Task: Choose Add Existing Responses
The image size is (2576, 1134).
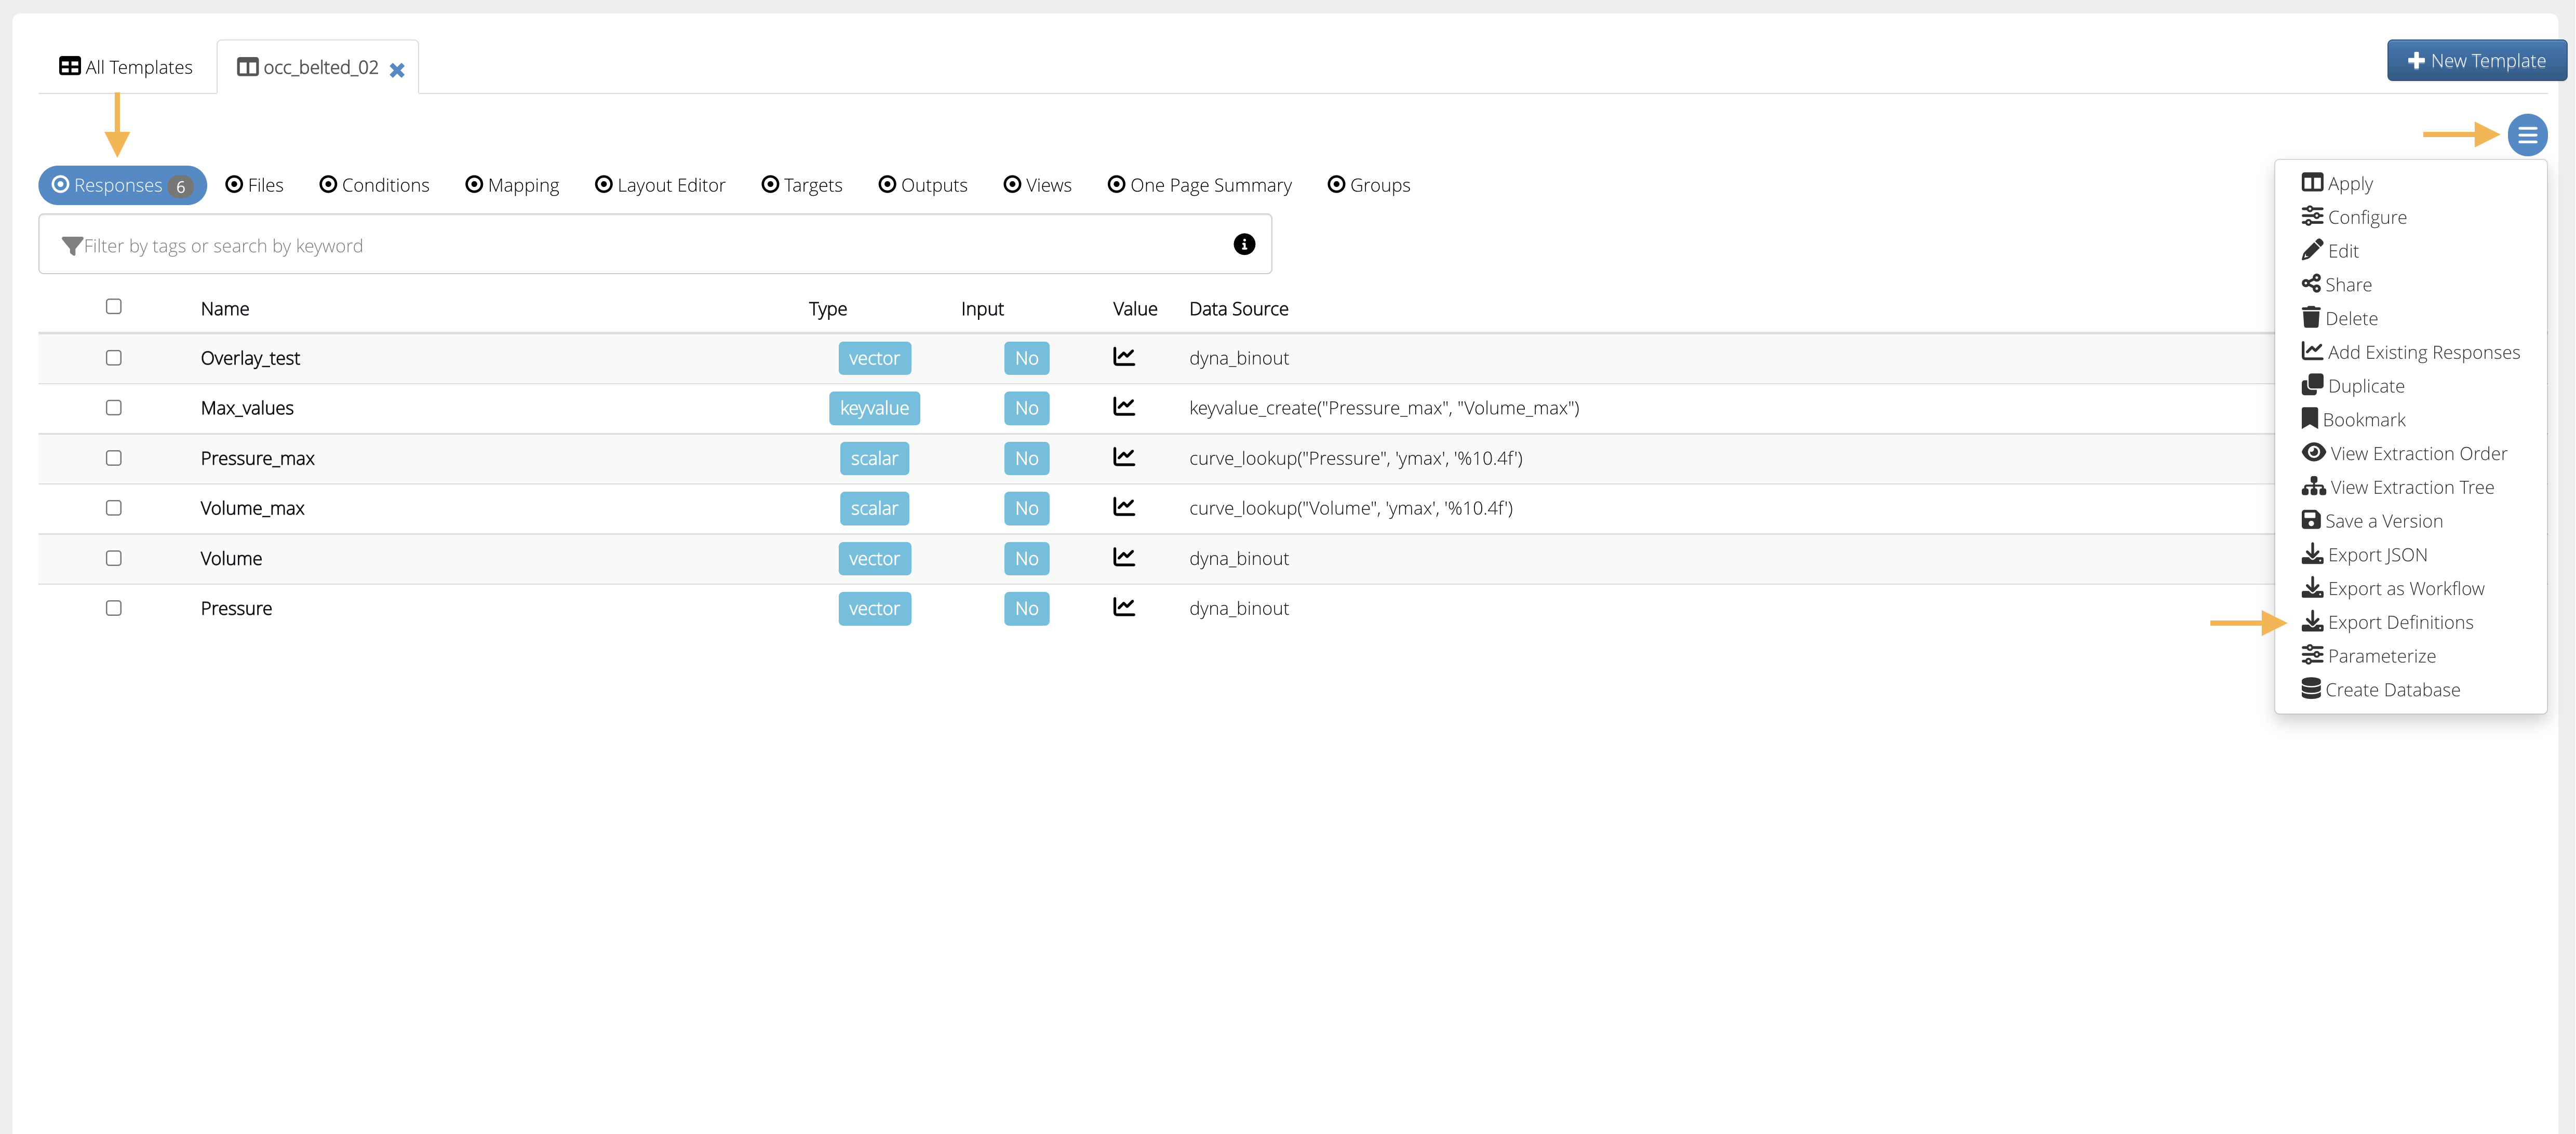Action: click(2411, 352)
